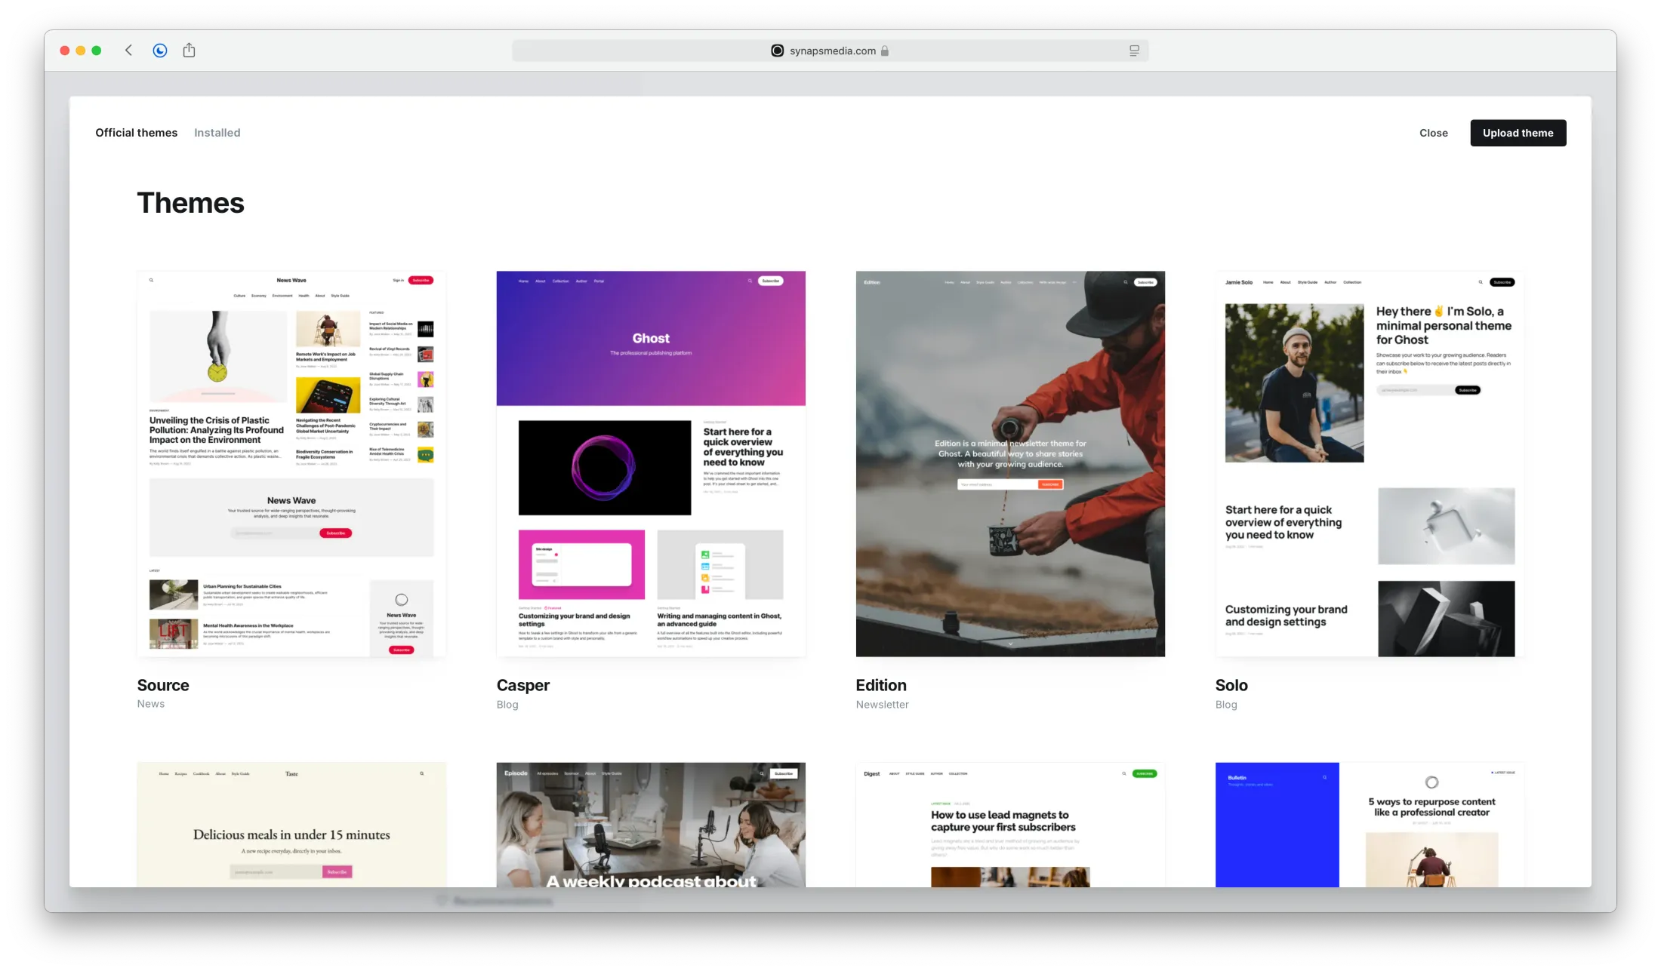The height and width of the screenshot is (971, 1661).
Task: Switch to the Installed tab
Action: [217, 132]
